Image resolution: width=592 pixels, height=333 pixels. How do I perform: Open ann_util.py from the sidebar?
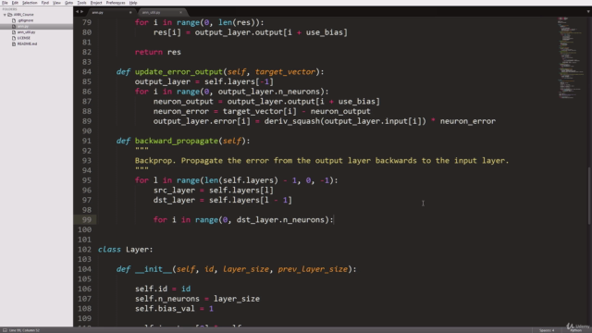[26, 32]
